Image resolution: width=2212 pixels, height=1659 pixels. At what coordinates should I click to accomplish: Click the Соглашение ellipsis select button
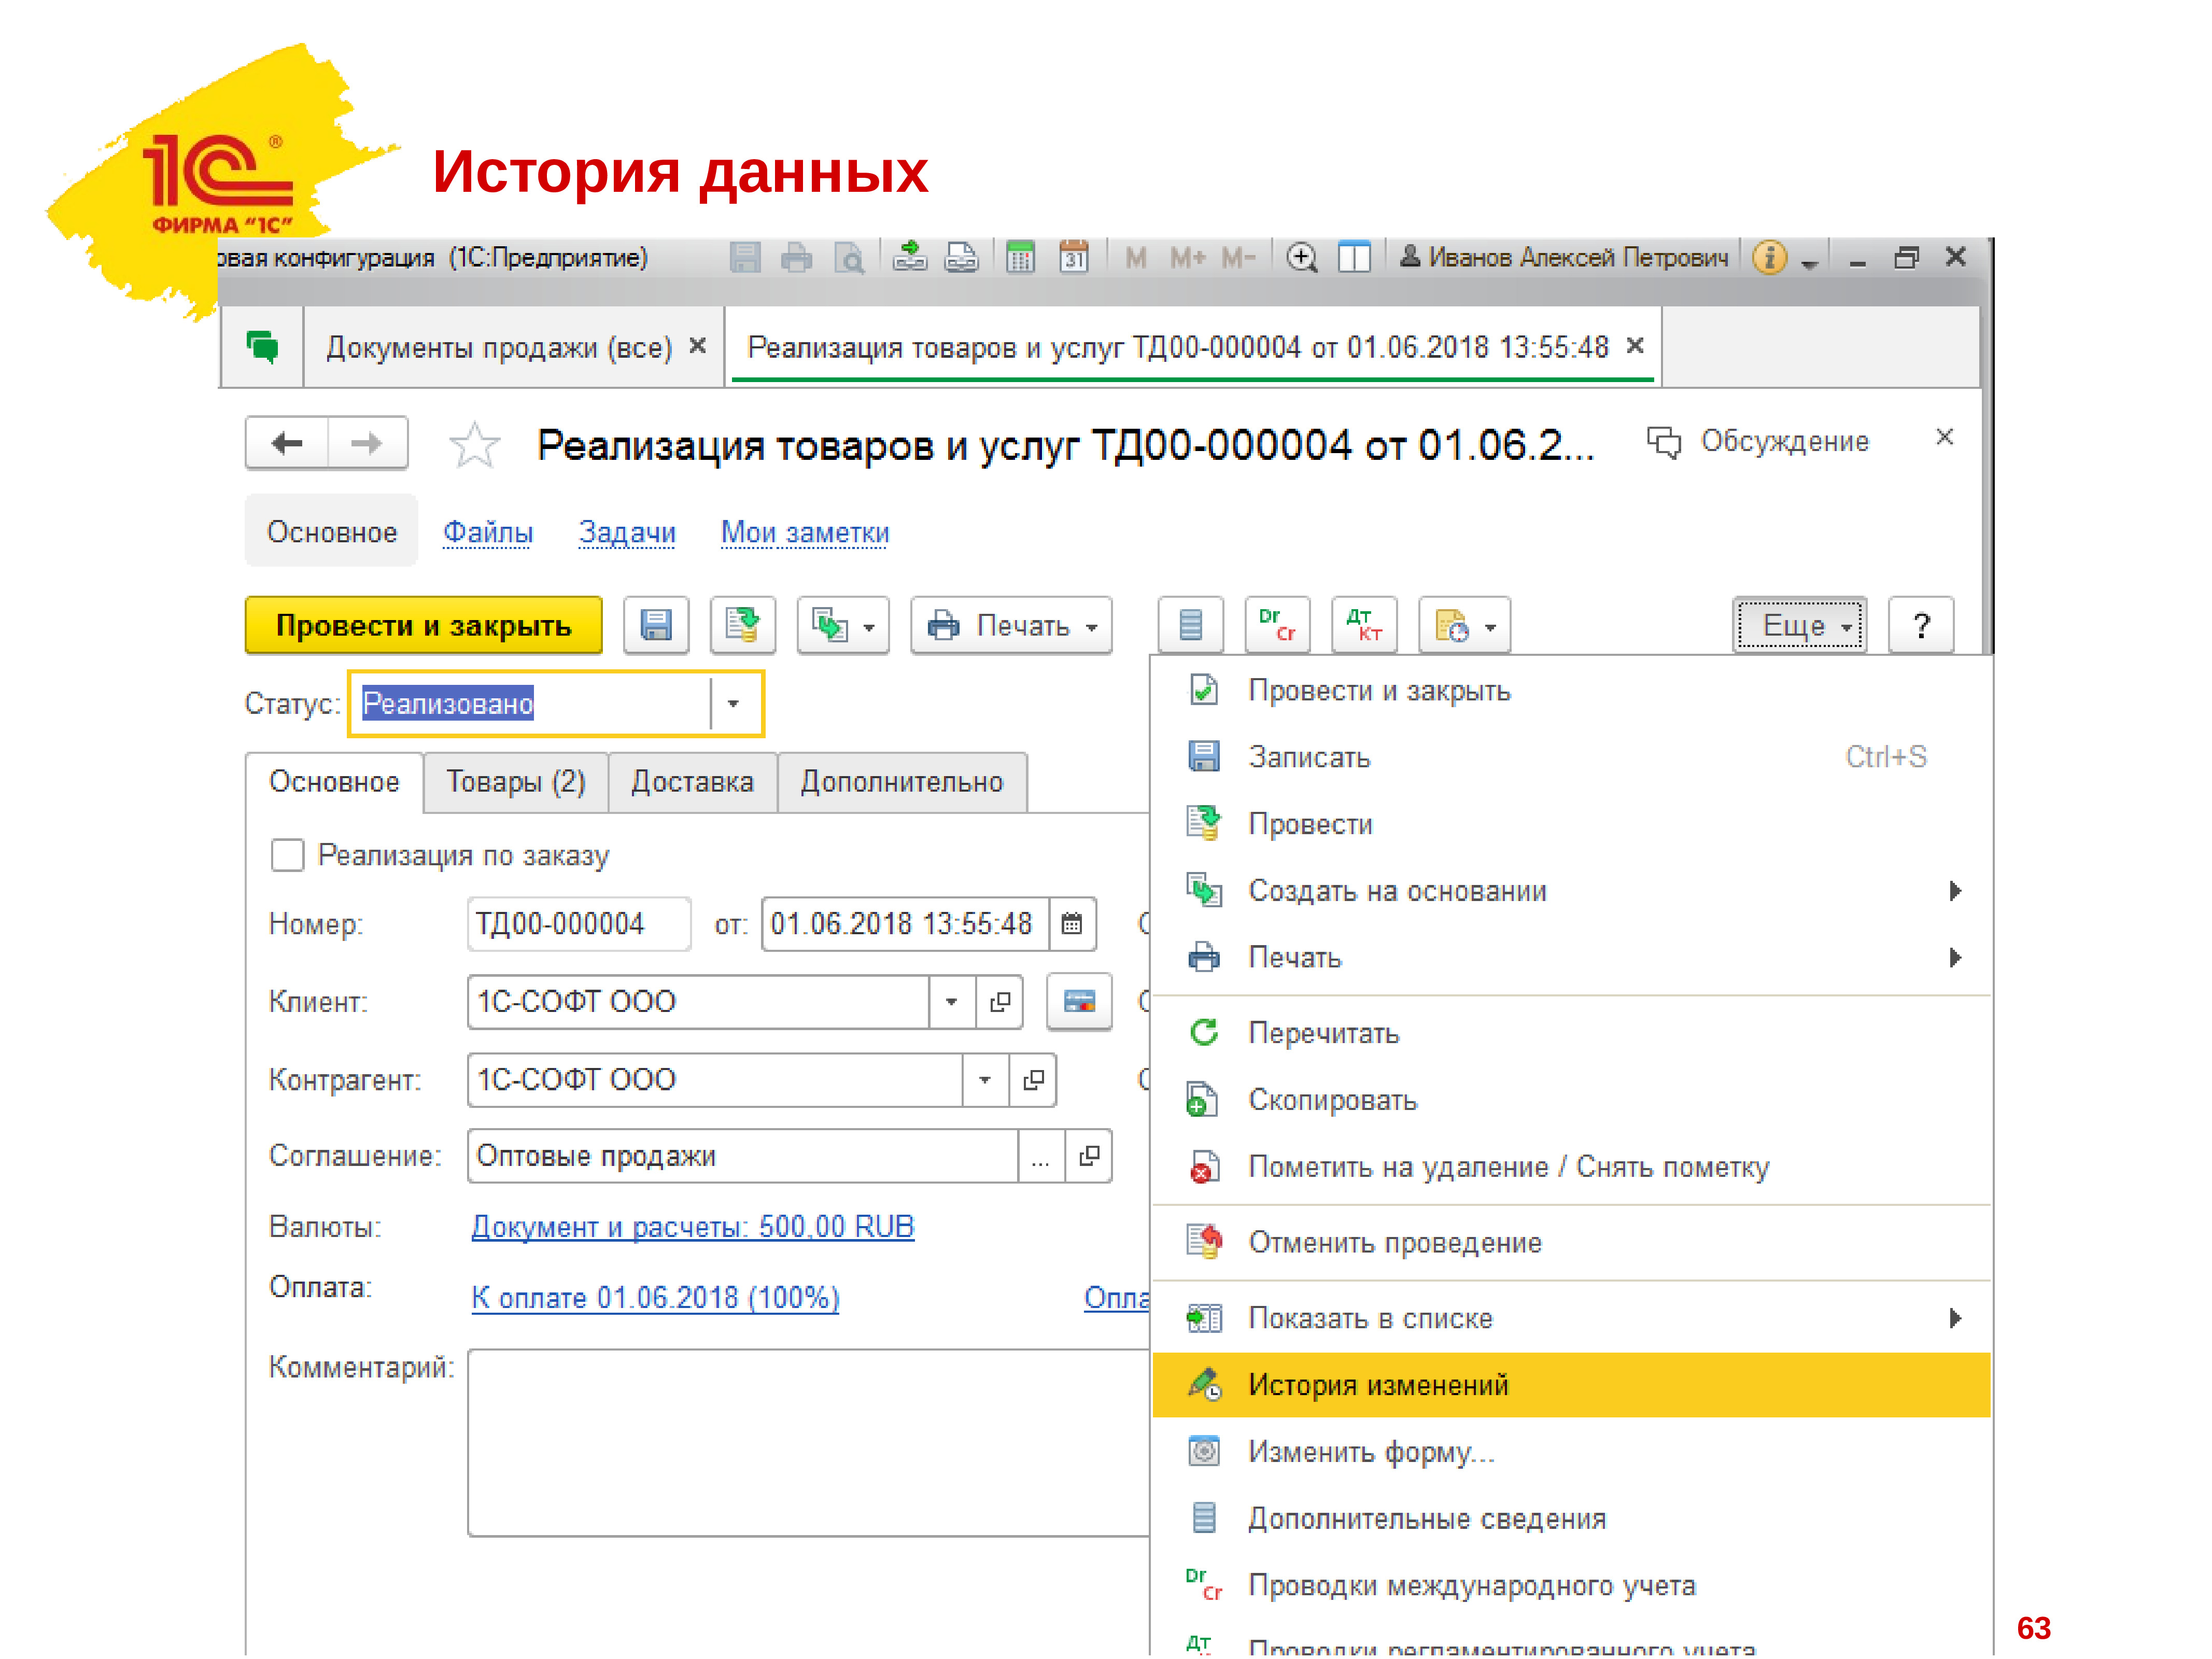pos(1041,1157)
